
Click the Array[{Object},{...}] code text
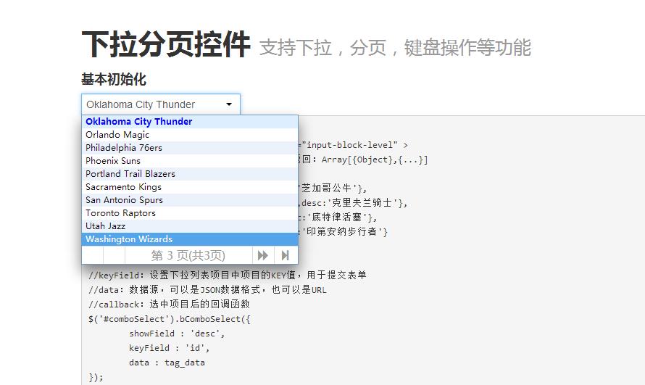point(375,160)
